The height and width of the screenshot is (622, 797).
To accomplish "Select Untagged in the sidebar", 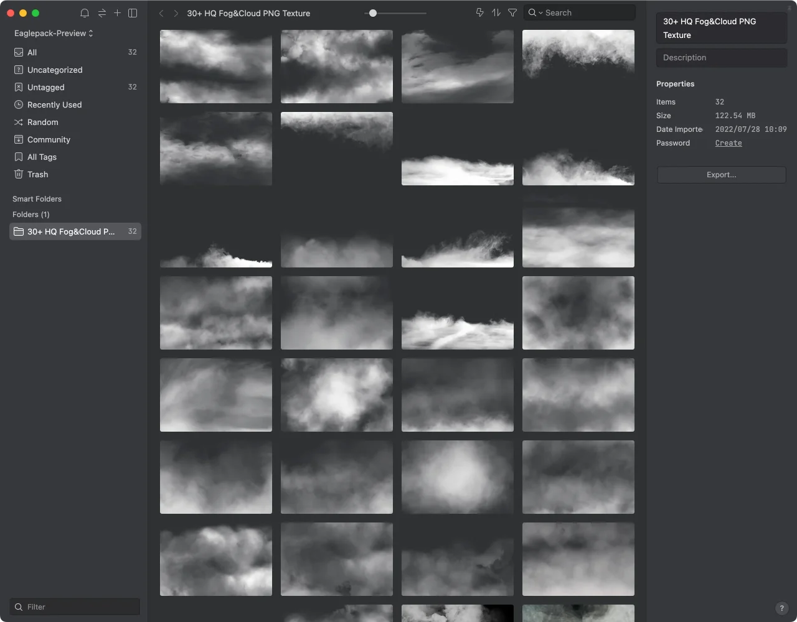I will coord(75,87).
